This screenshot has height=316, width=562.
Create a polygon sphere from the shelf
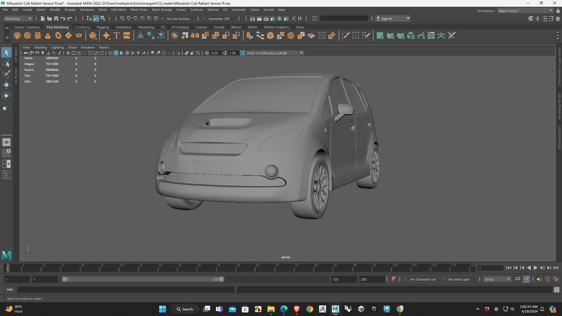coord(17,36)
